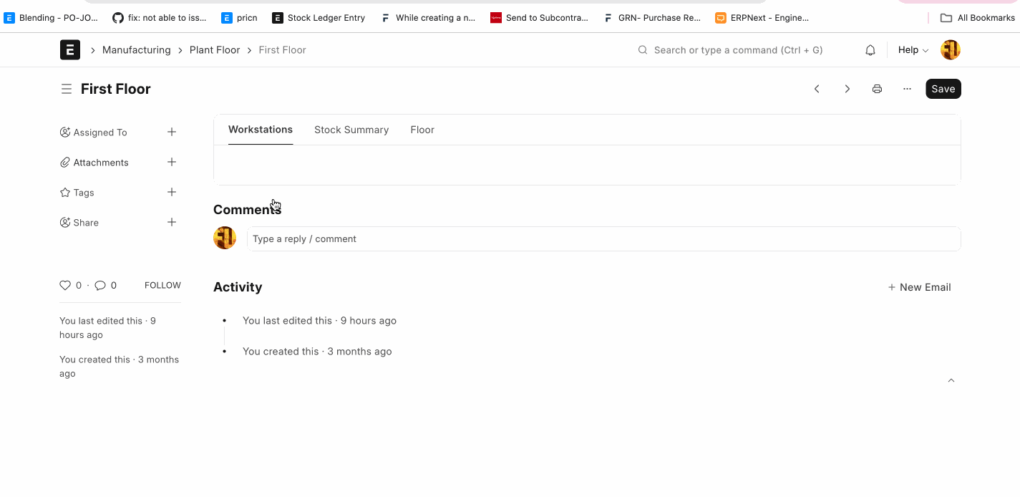Add a tag with plus icon
The width and height of the screenshot is (1020, 497).
(172, 192)
